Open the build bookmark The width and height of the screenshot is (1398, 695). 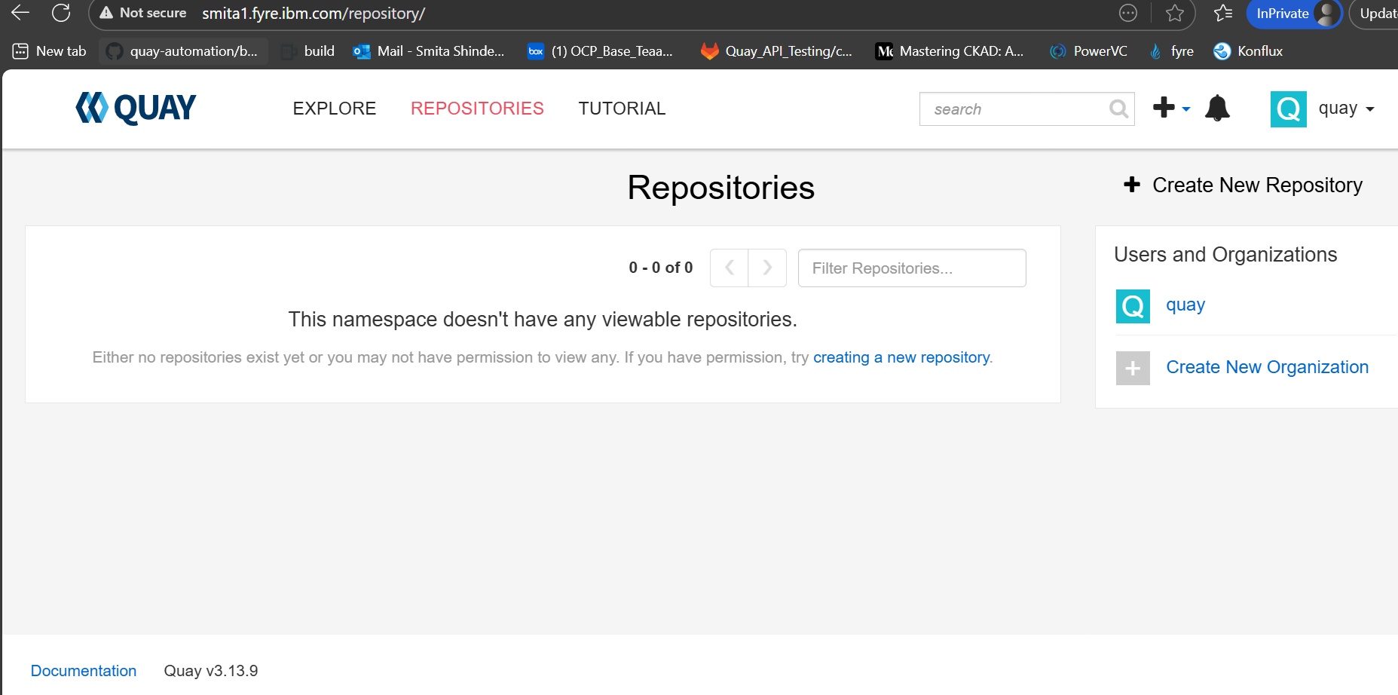(x=307, y=51)
